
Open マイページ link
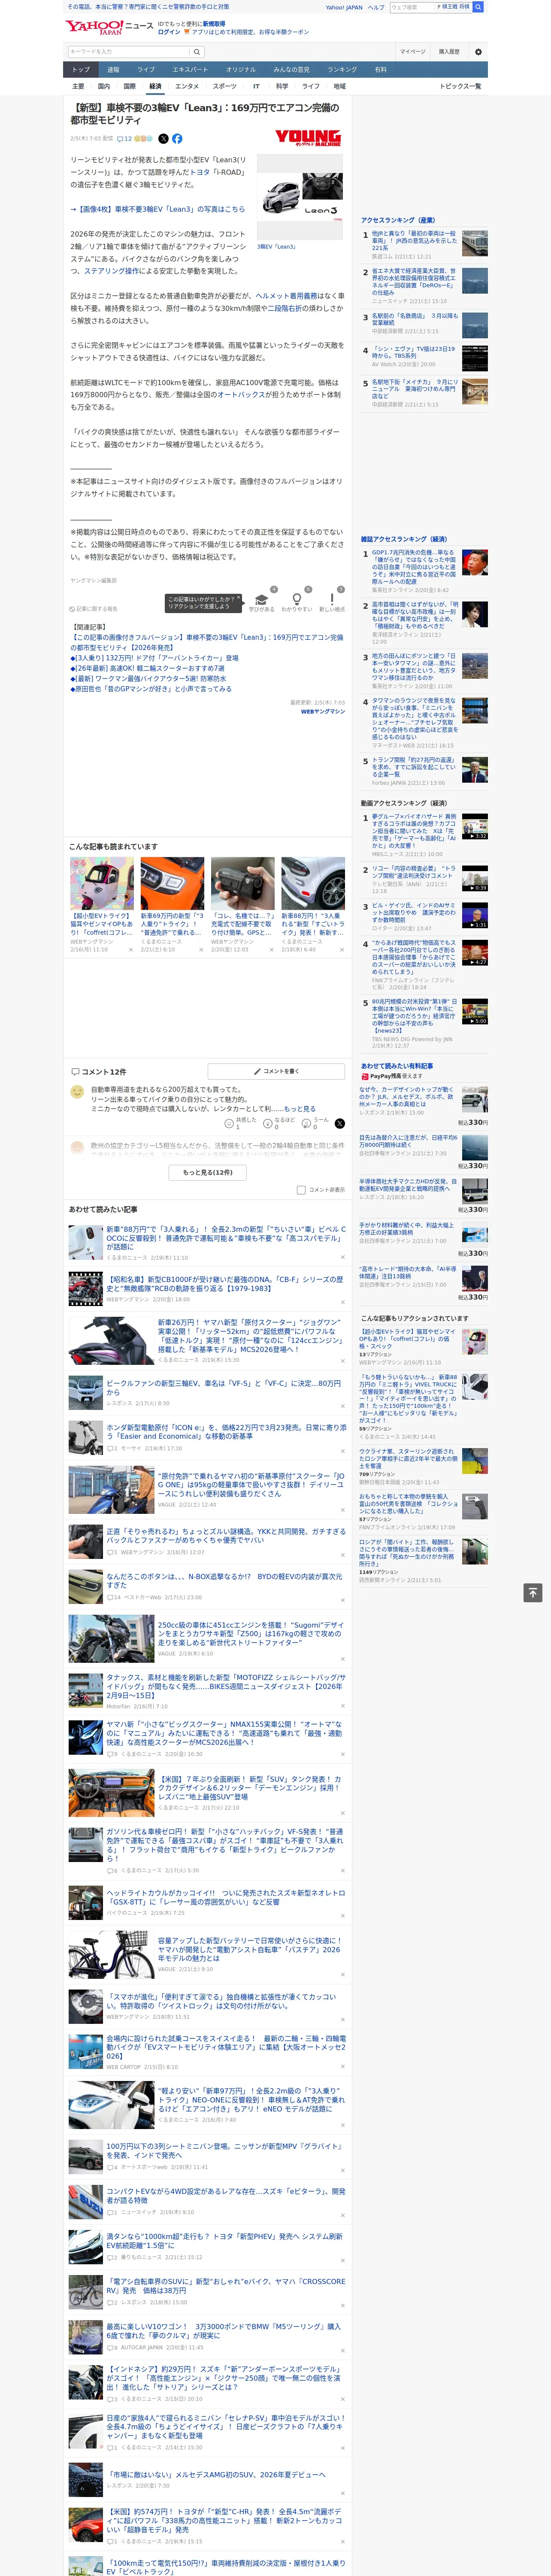point(413,52)
